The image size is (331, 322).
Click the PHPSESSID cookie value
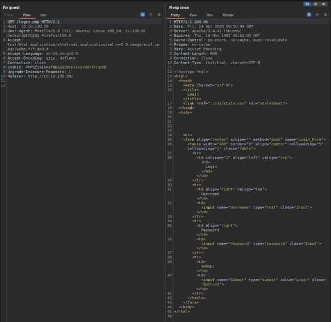tap(77, 67)
